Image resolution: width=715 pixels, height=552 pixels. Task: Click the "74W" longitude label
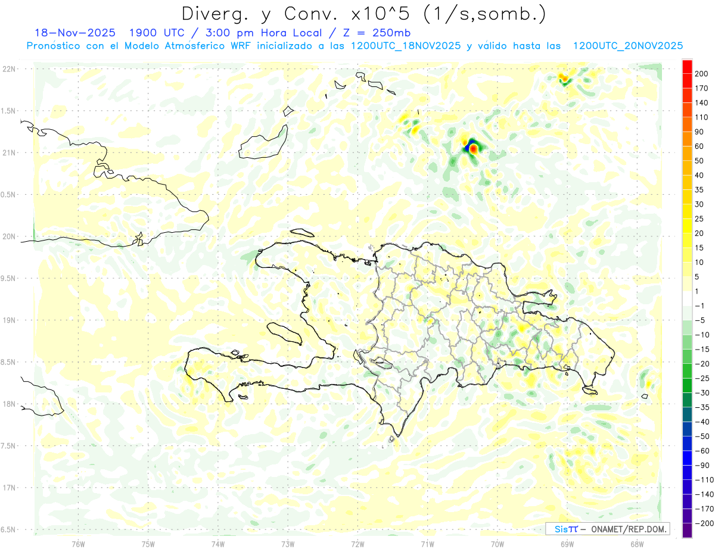pos(218,544)
